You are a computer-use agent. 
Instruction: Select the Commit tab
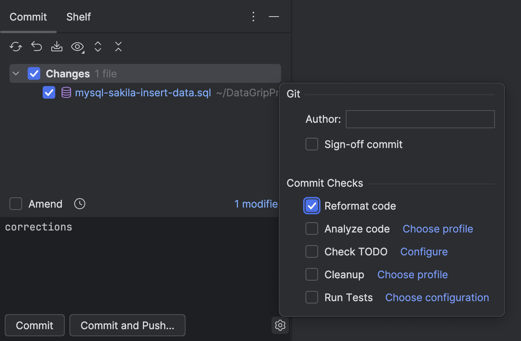click(x=28, y=17)
